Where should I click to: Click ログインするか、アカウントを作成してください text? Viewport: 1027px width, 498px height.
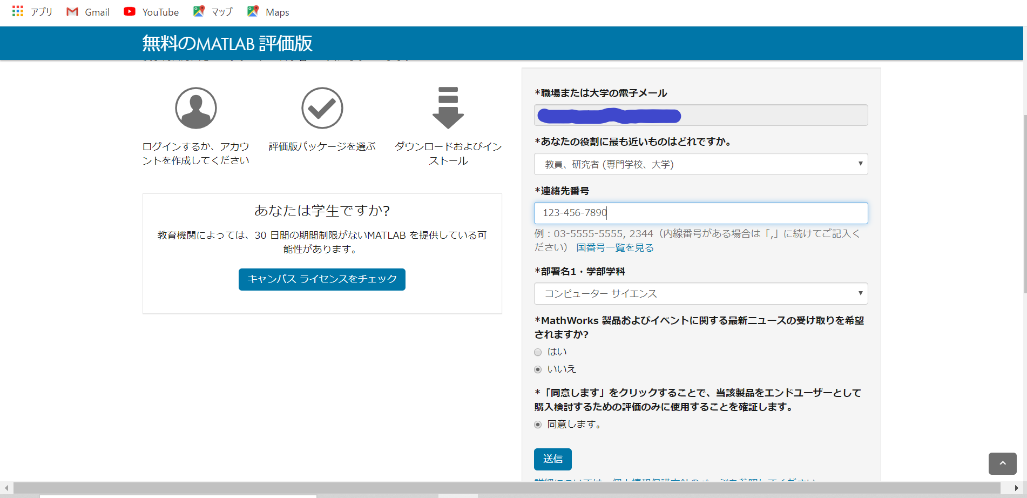pyautogui.click(x=196, y=153)
